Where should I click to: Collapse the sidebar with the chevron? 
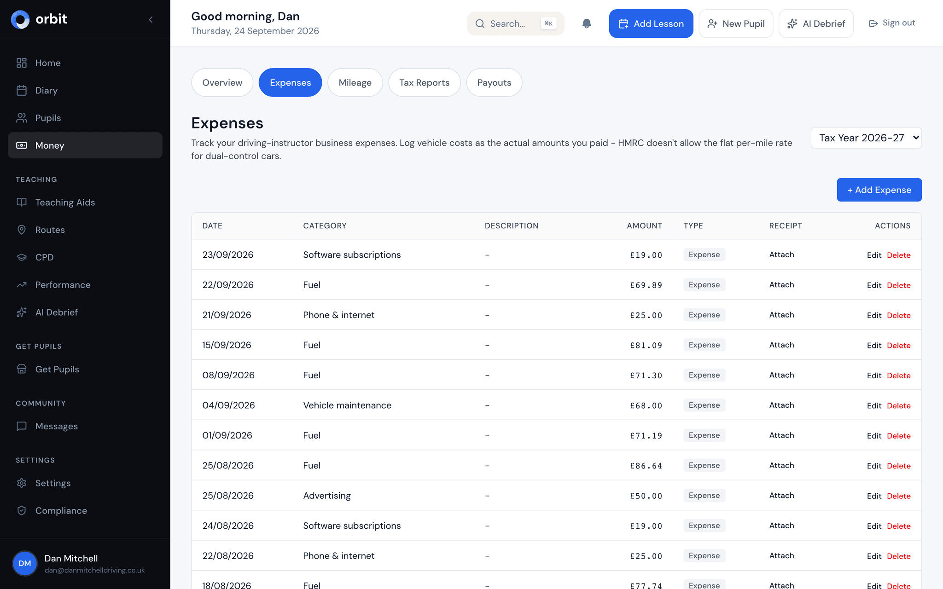point(151,19)
